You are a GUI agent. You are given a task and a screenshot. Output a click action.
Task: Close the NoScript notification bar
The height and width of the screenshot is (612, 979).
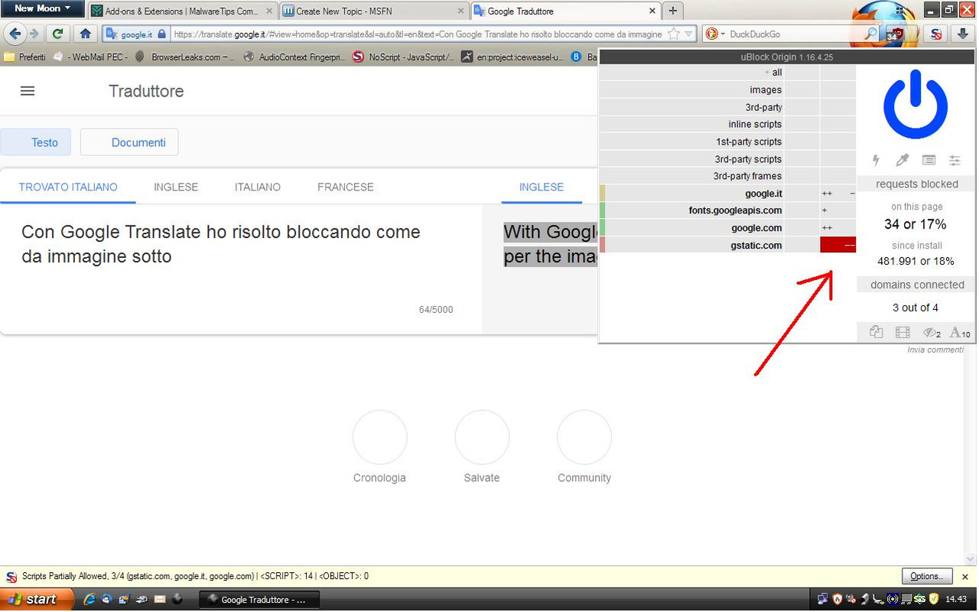pos(965,577)
